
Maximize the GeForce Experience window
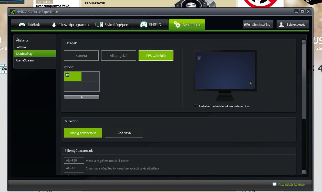[x=302, y=12]
